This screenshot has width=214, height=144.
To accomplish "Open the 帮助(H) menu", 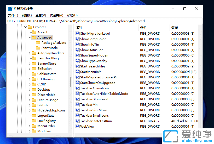I will coord(72,15).
